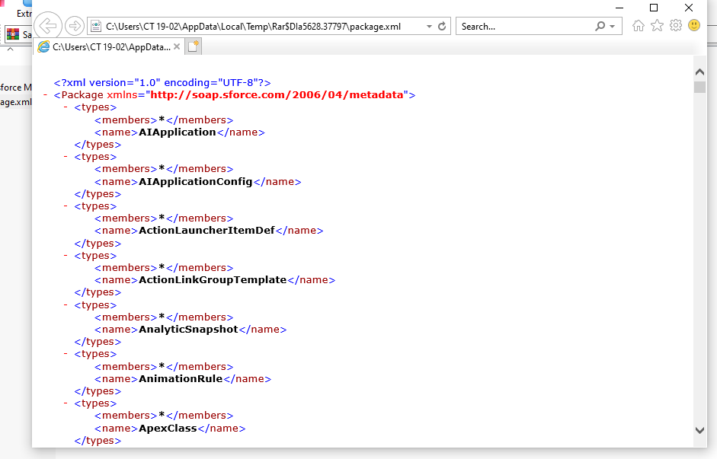Collapse the types node containing AnimationRule
The height and width of the screenshot is (459, 717).
[66, 354]
